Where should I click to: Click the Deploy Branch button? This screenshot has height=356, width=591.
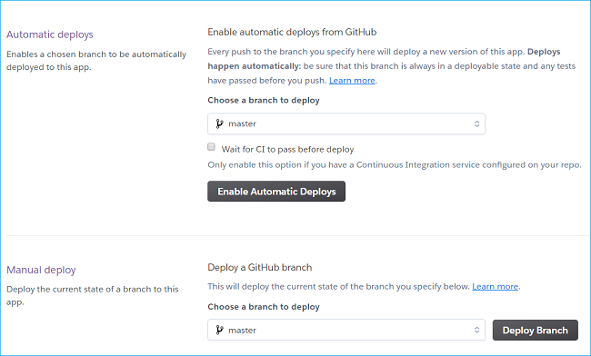(x=535, y=330)
